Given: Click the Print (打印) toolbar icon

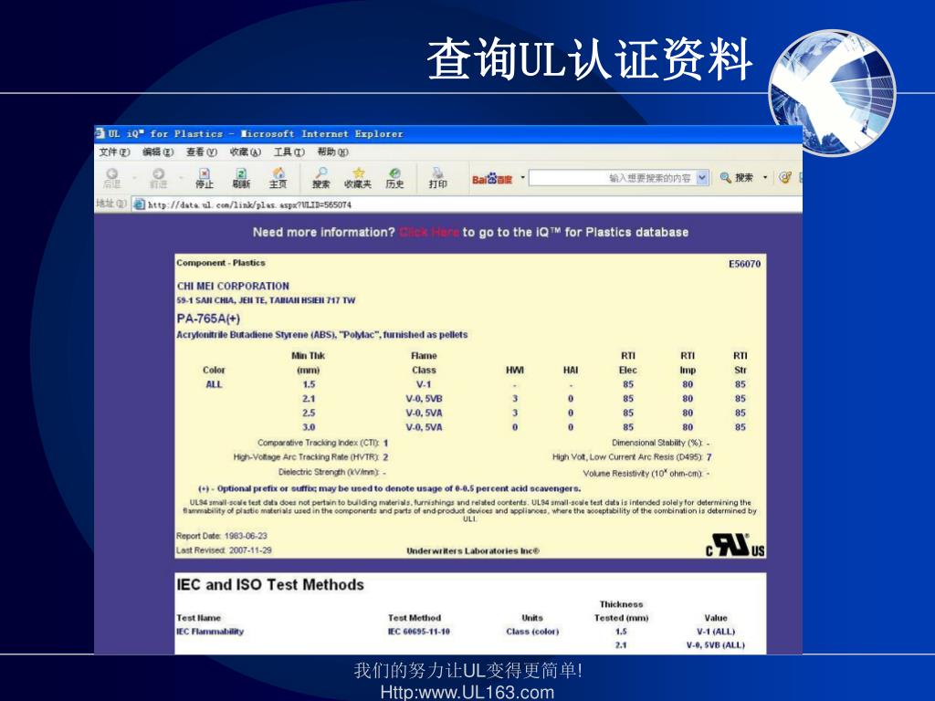Looking at the screenshot, I should click(437, 178).
